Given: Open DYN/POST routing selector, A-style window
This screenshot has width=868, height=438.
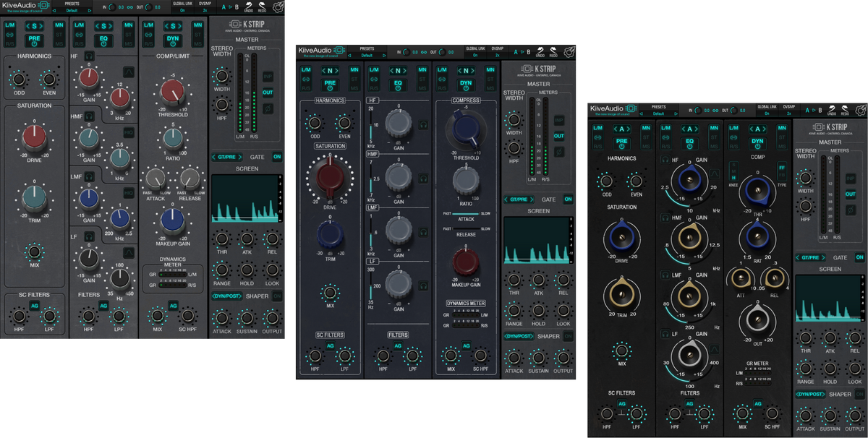Looking at the screenshot, I should (x=810, y=394).
